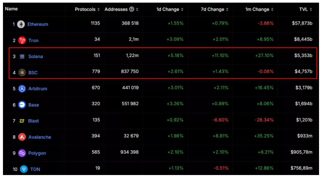Viewport: 322px width, 177px height.
Task: Click the BSC coin logo icon
Action: click(x=22, y=73)
